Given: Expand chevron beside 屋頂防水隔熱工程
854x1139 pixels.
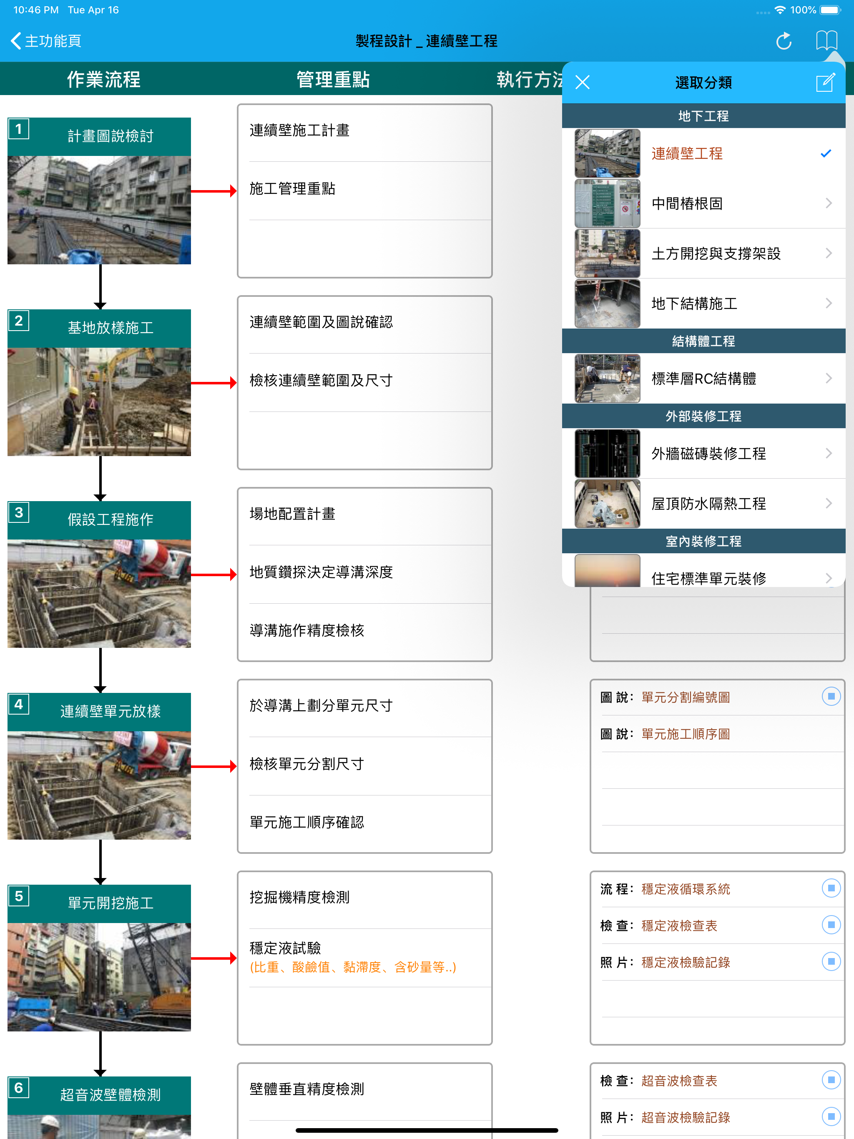Looking at the screenshot, I should click(x=828, y=504).
